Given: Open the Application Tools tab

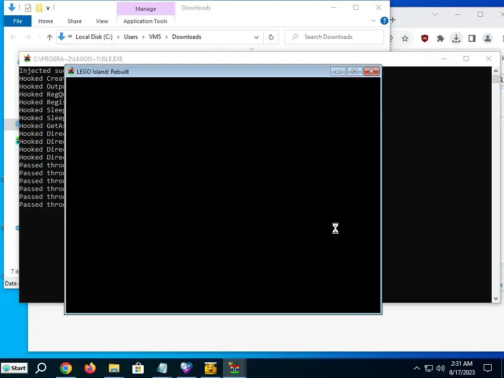Looking at the screenshot, I should coord(145,21).
